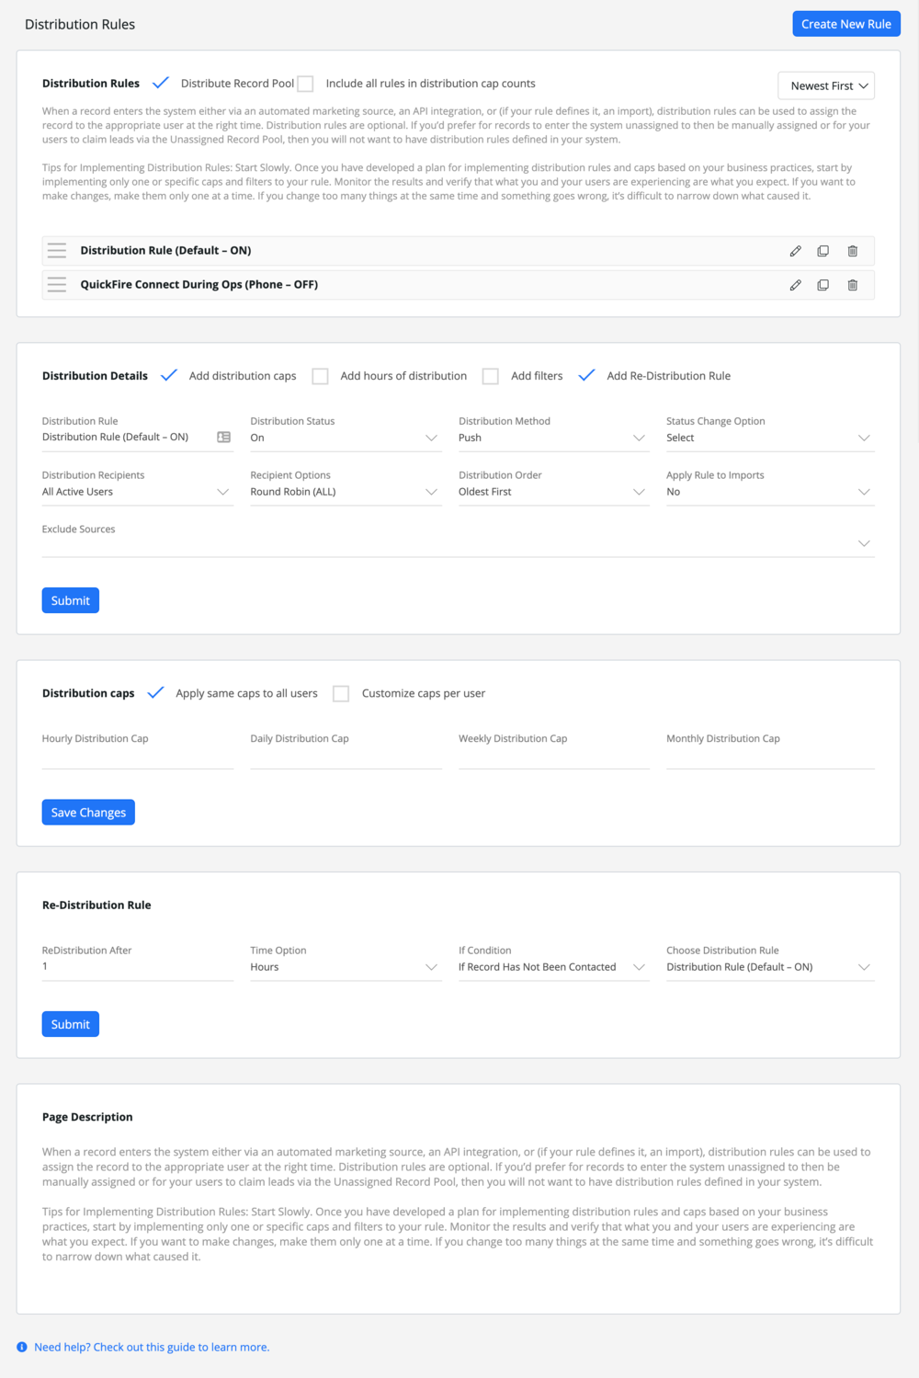Open the Distribution Status dropdown
The height and width of the screenshot is (1378, 919).
click(346, 438)
